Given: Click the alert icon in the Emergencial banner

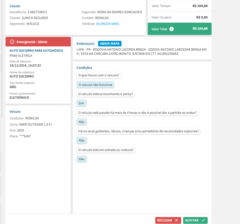Looking at the screenshot, I should pyautogui.click(x=12, y=42).
